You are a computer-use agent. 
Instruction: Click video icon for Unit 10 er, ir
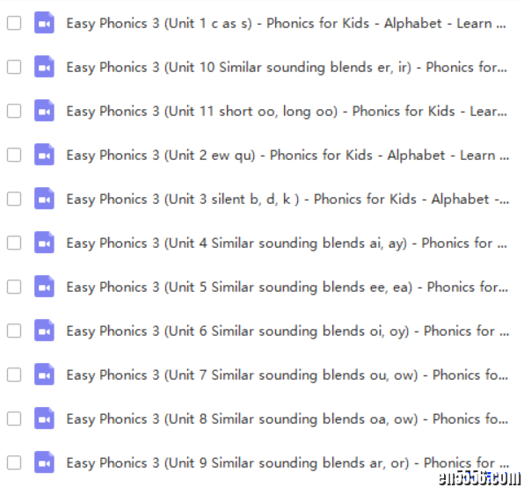pos(44,67)
